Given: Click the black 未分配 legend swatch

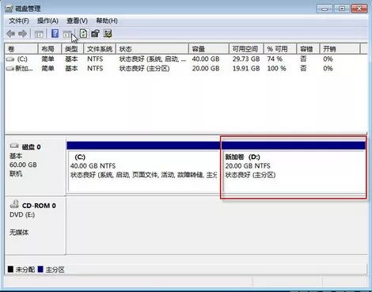Looking at the screenshot, I should click(10, 269).
